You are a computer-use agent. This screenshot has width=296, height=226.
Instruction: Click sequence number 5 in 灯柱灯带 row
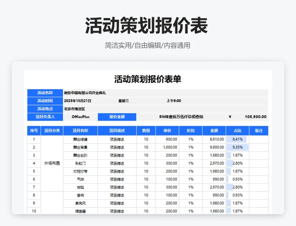[x=34, y=171]
